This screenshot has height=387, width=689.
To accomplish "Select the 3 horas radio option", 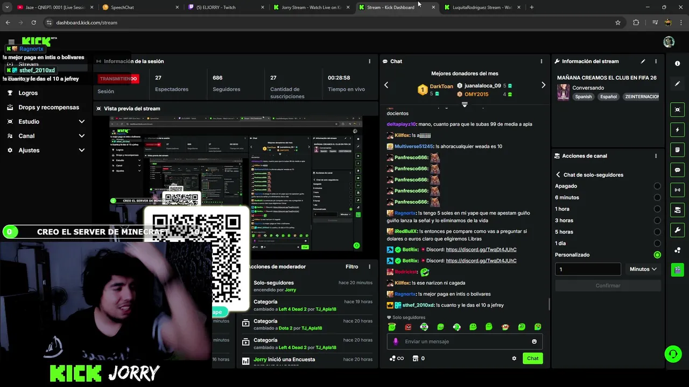I will point(657,220).
